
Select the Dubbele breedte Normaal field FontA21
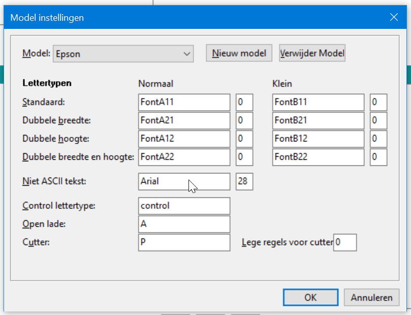184,121
